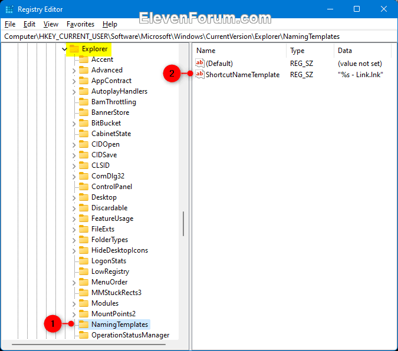Open the View menu
Viewport: 398px width, 351px height.
click(x=51, y=24)
